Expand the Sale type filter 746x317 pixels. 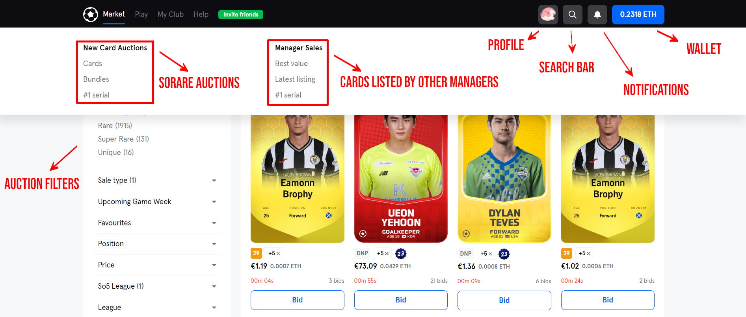[x=157, y=180]
